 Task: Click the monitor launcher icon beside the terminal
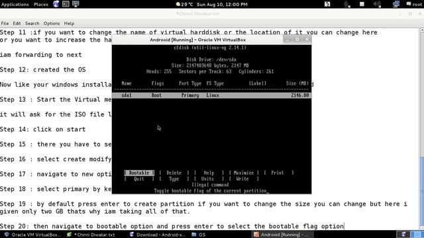pos(76,4)
